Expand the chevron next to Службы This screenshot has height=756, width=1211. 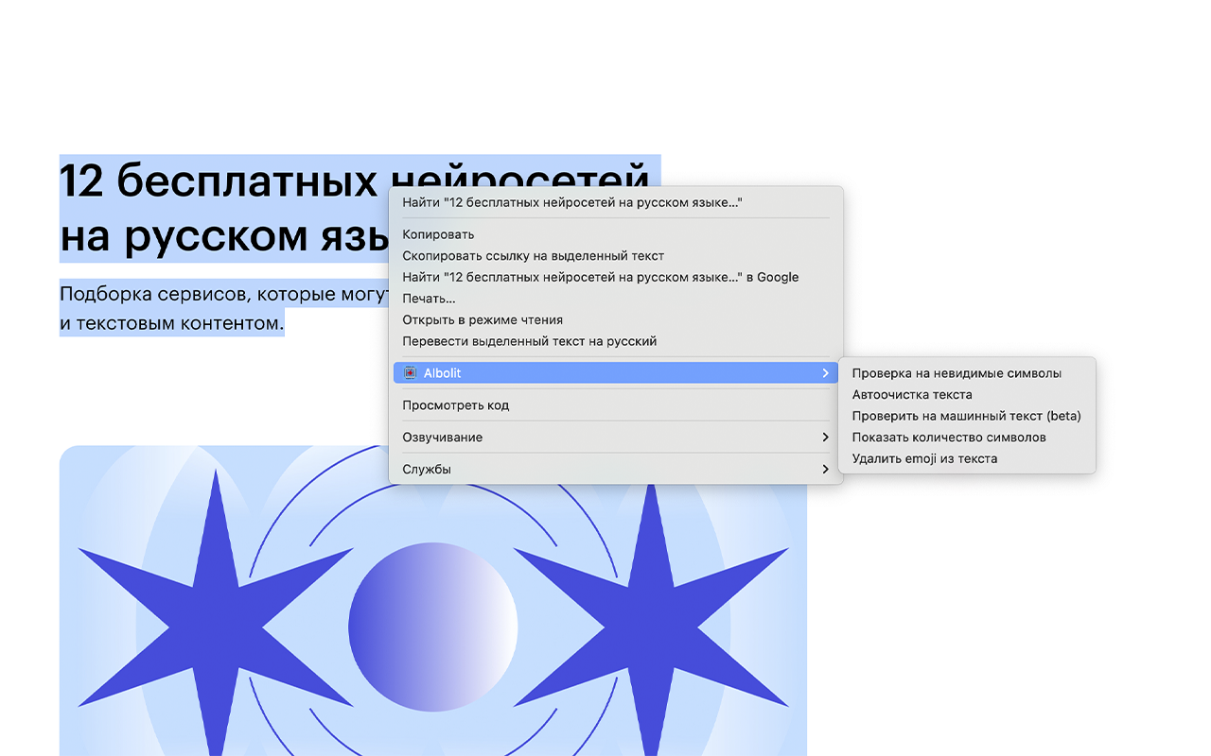pos(825,470)
